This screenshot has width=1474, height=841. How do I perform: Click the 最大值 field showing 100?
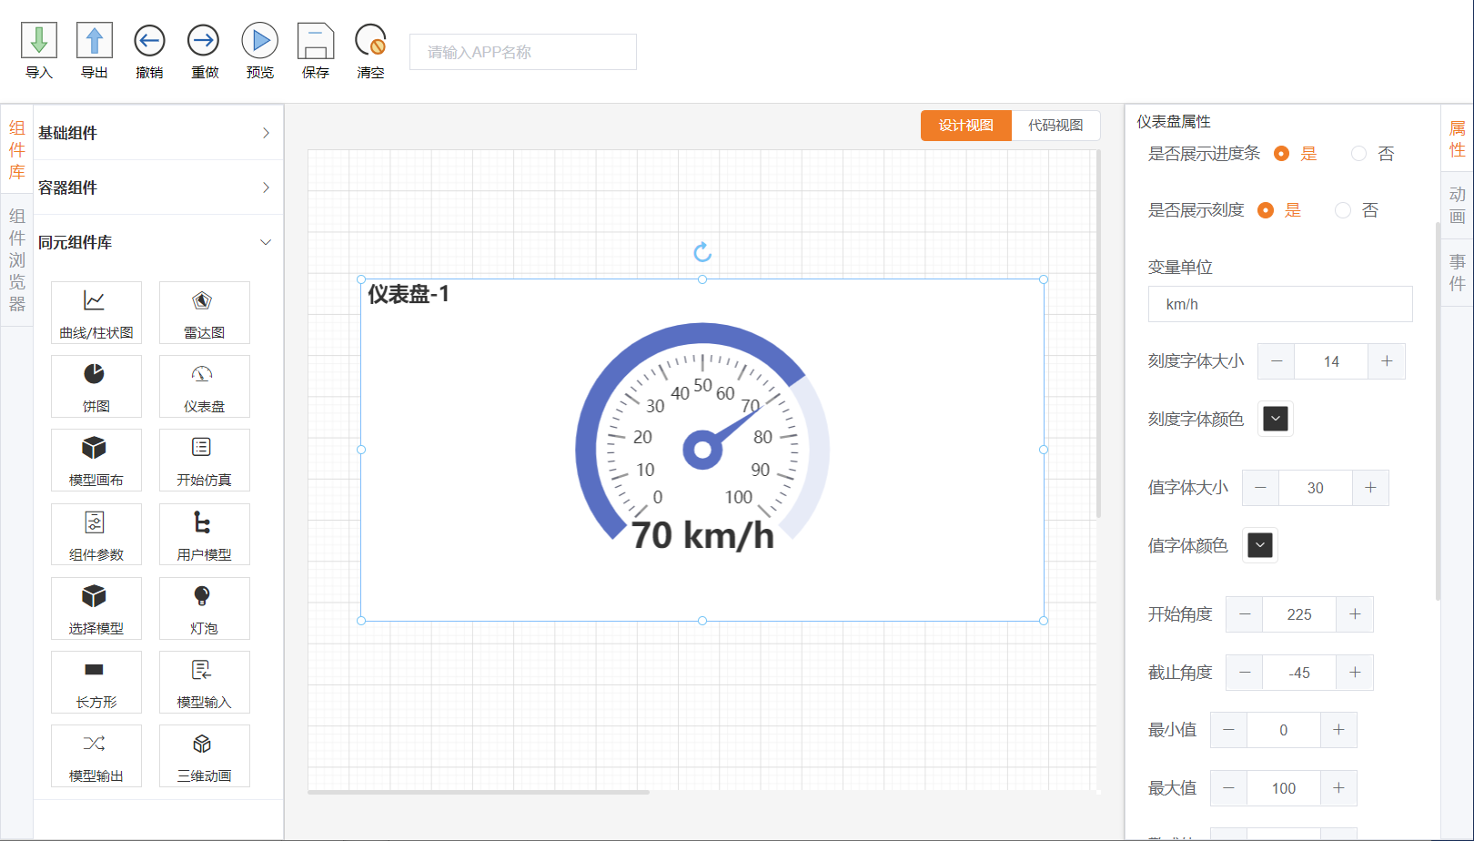[1284, 788]
